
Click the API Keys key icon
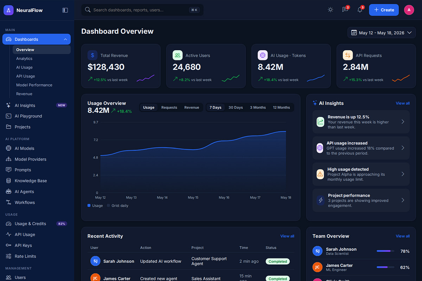point(8,245)
